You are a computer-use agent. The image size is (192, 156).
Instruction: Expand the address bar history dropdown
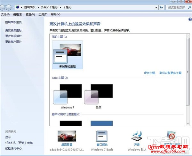156,7
